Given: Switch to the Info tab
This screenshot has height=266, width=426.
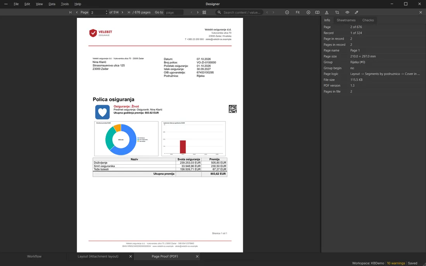Looking at the screenshot, I should click(327, 20).
